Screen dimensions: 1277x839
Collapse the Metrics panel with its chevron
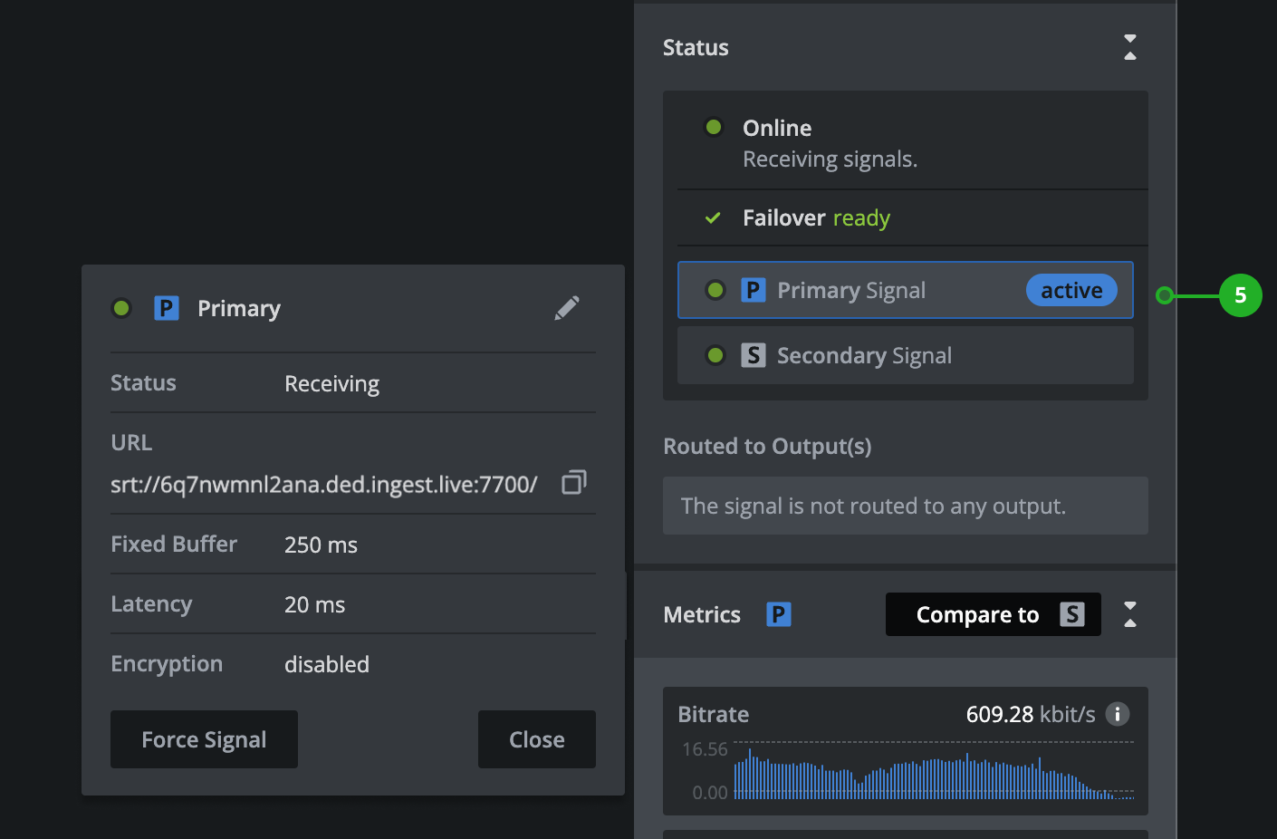tap(1129, 614)
